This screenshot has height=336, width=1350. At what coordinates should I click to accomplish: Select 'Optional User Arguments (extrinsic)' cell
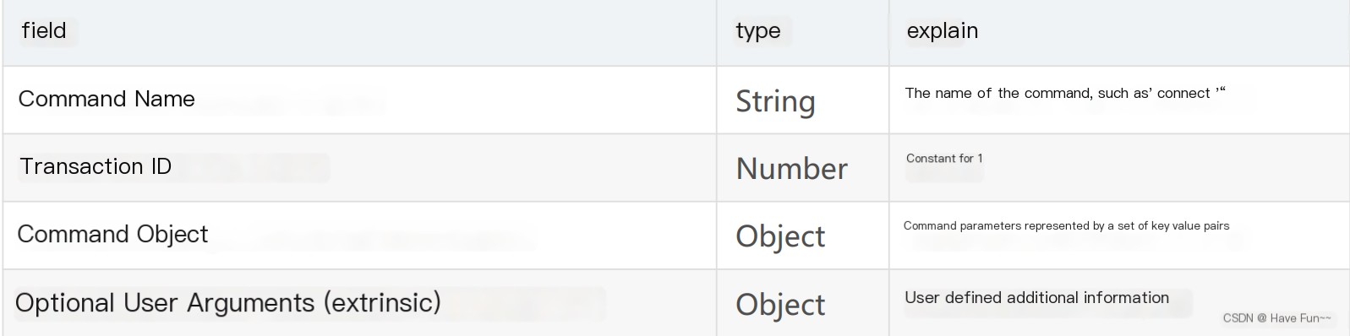(x=359, y=303)
